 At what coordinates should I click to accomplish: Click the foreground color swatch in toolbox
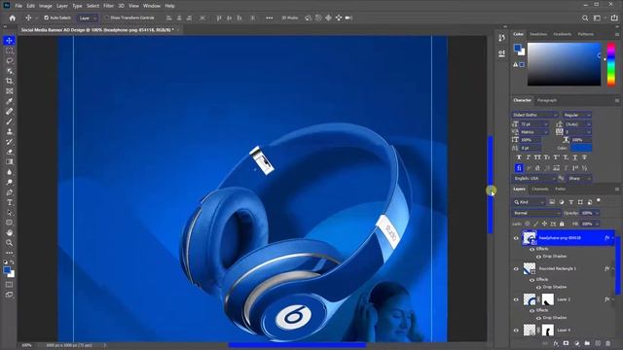[x=7, y=270]
